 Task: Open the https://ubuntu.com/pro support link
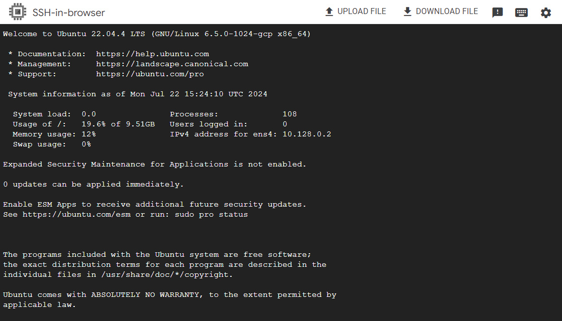click(150, 74)
